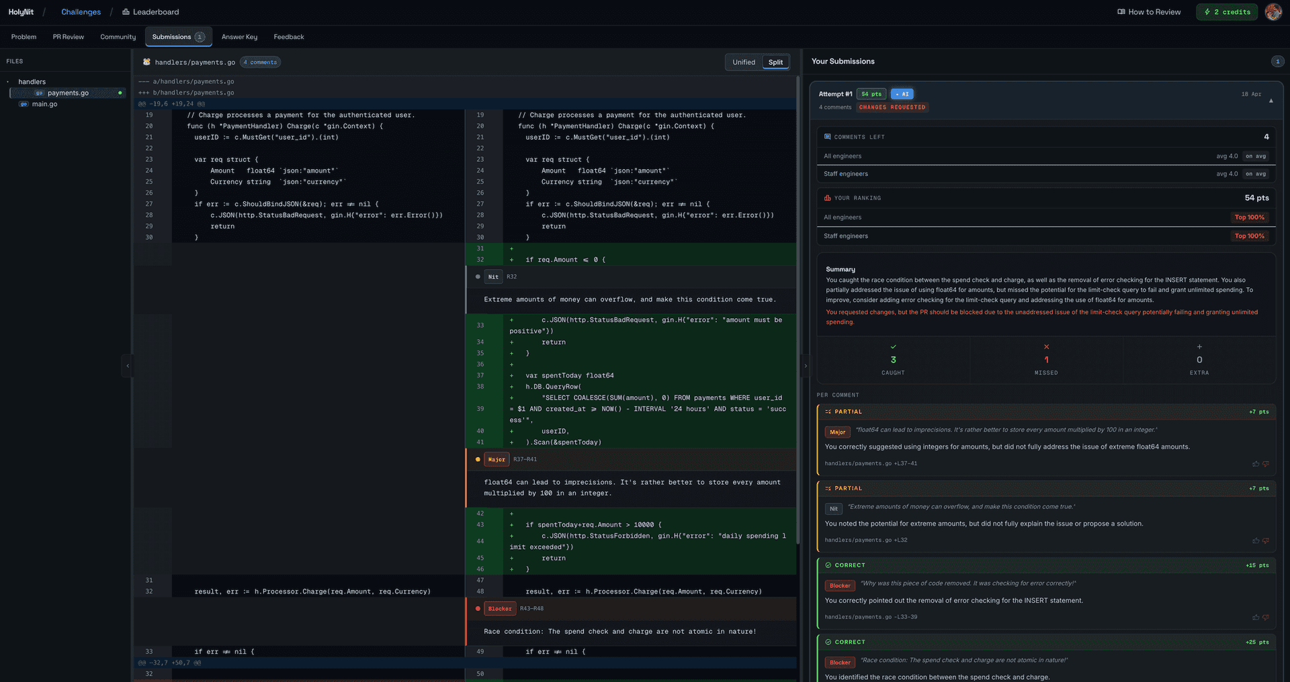Click the Extra plus icon

tap(1199, 347)
